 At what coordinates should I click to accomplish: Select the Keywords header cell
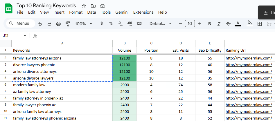click(x=62, y=50)
